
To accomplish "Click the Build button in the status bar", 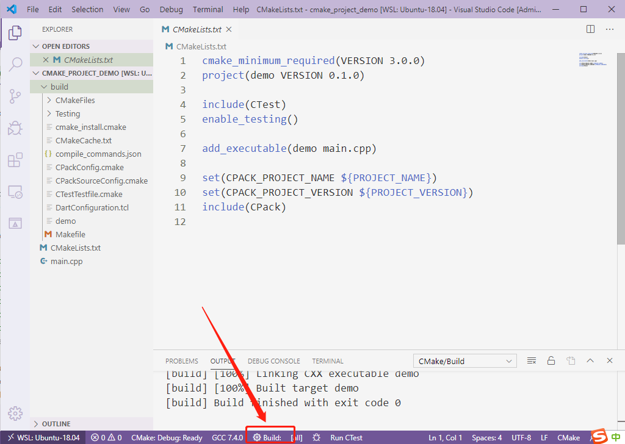I will click(x=270, y=437).
